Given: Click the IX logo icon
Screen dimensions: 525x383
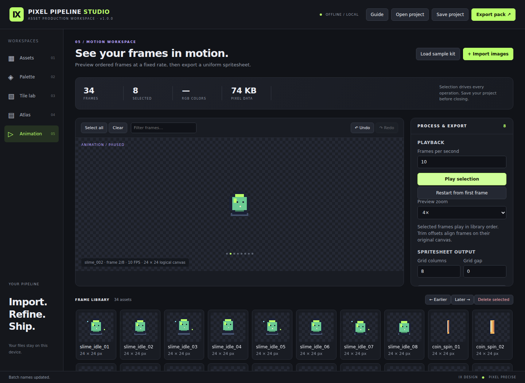Looking at the screenshot, I should click(16, 15).
